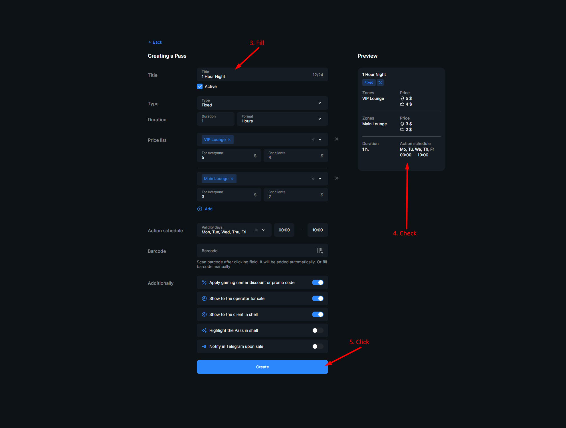Remove the Main Lounge tag with its X
The height and width of the screenshot is (428, 566).
[x=232, y=178]
